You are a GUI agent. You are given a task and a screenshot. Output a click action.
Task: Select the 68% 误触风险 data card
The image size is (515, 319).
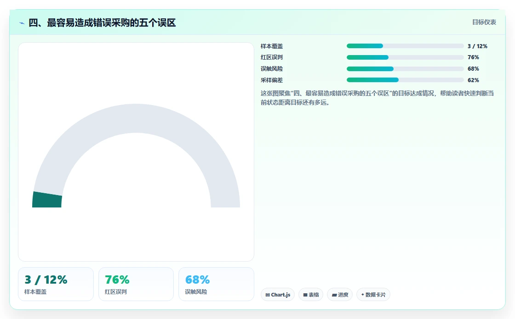click(216, 284)
